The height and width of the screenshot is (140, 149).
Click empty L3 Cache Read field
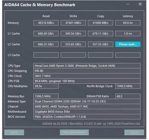(x=46, y=55)
